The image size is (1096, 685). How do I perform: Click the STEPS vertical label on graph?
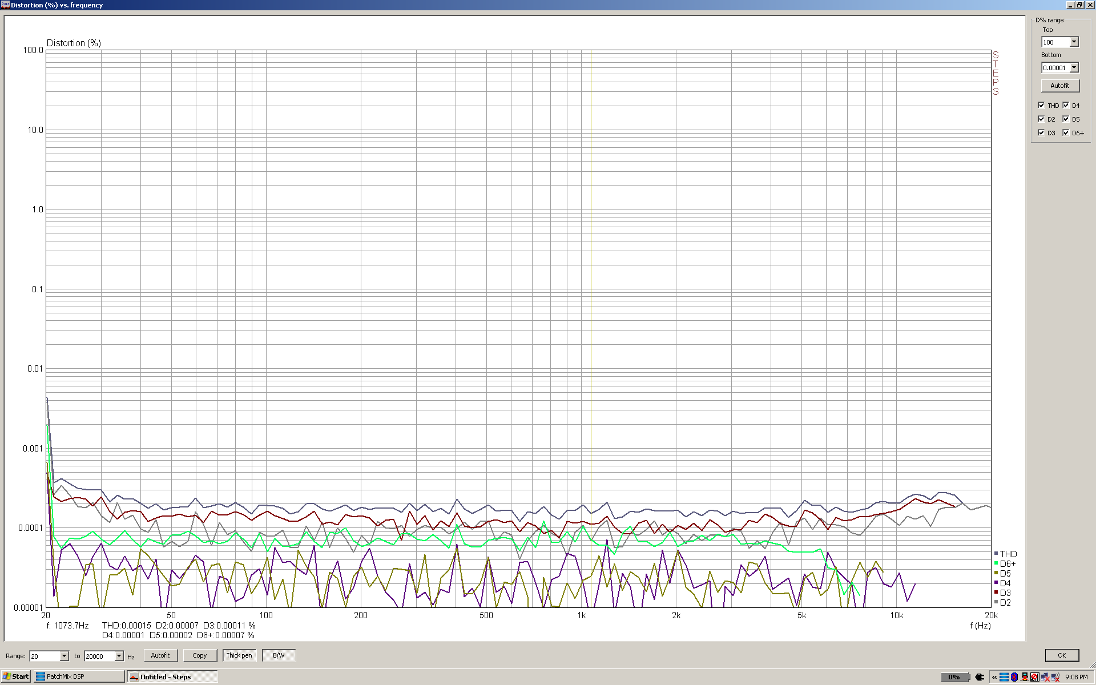(x=996, y=73)
